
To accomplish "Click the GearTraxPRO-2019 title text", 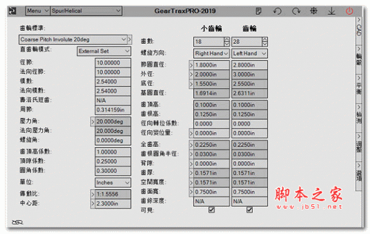I will click(185, 11).
